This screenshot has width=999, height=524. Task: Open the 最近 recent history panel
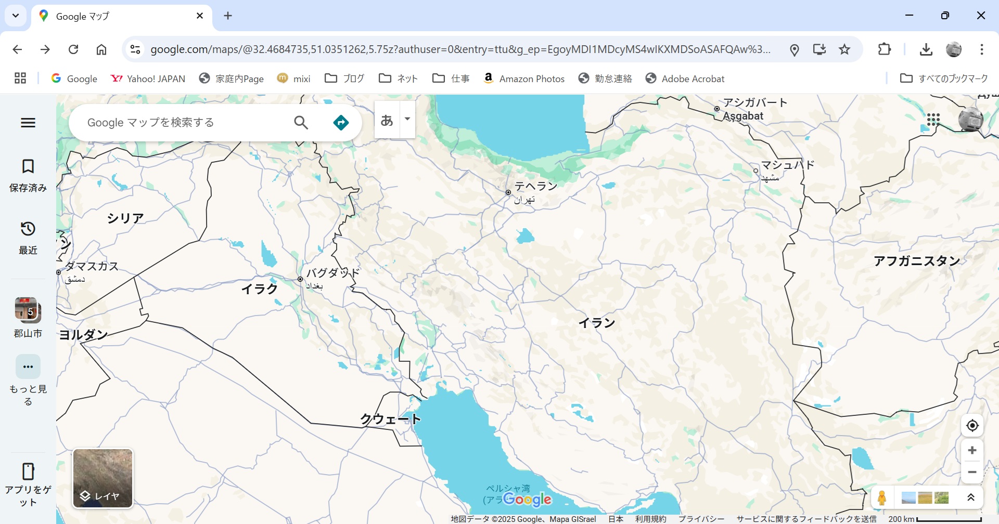point(28,238)
